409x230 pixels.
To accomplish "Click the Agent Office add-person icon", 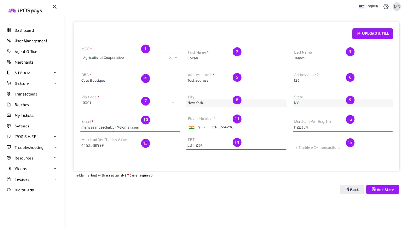I will 9,51.
